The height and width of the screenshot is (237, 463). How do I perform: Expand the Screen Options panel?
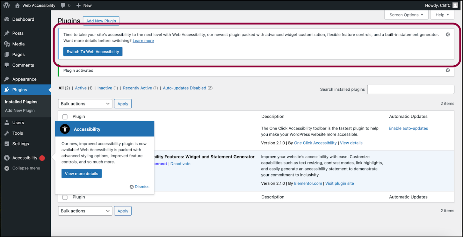click(406, 14)
